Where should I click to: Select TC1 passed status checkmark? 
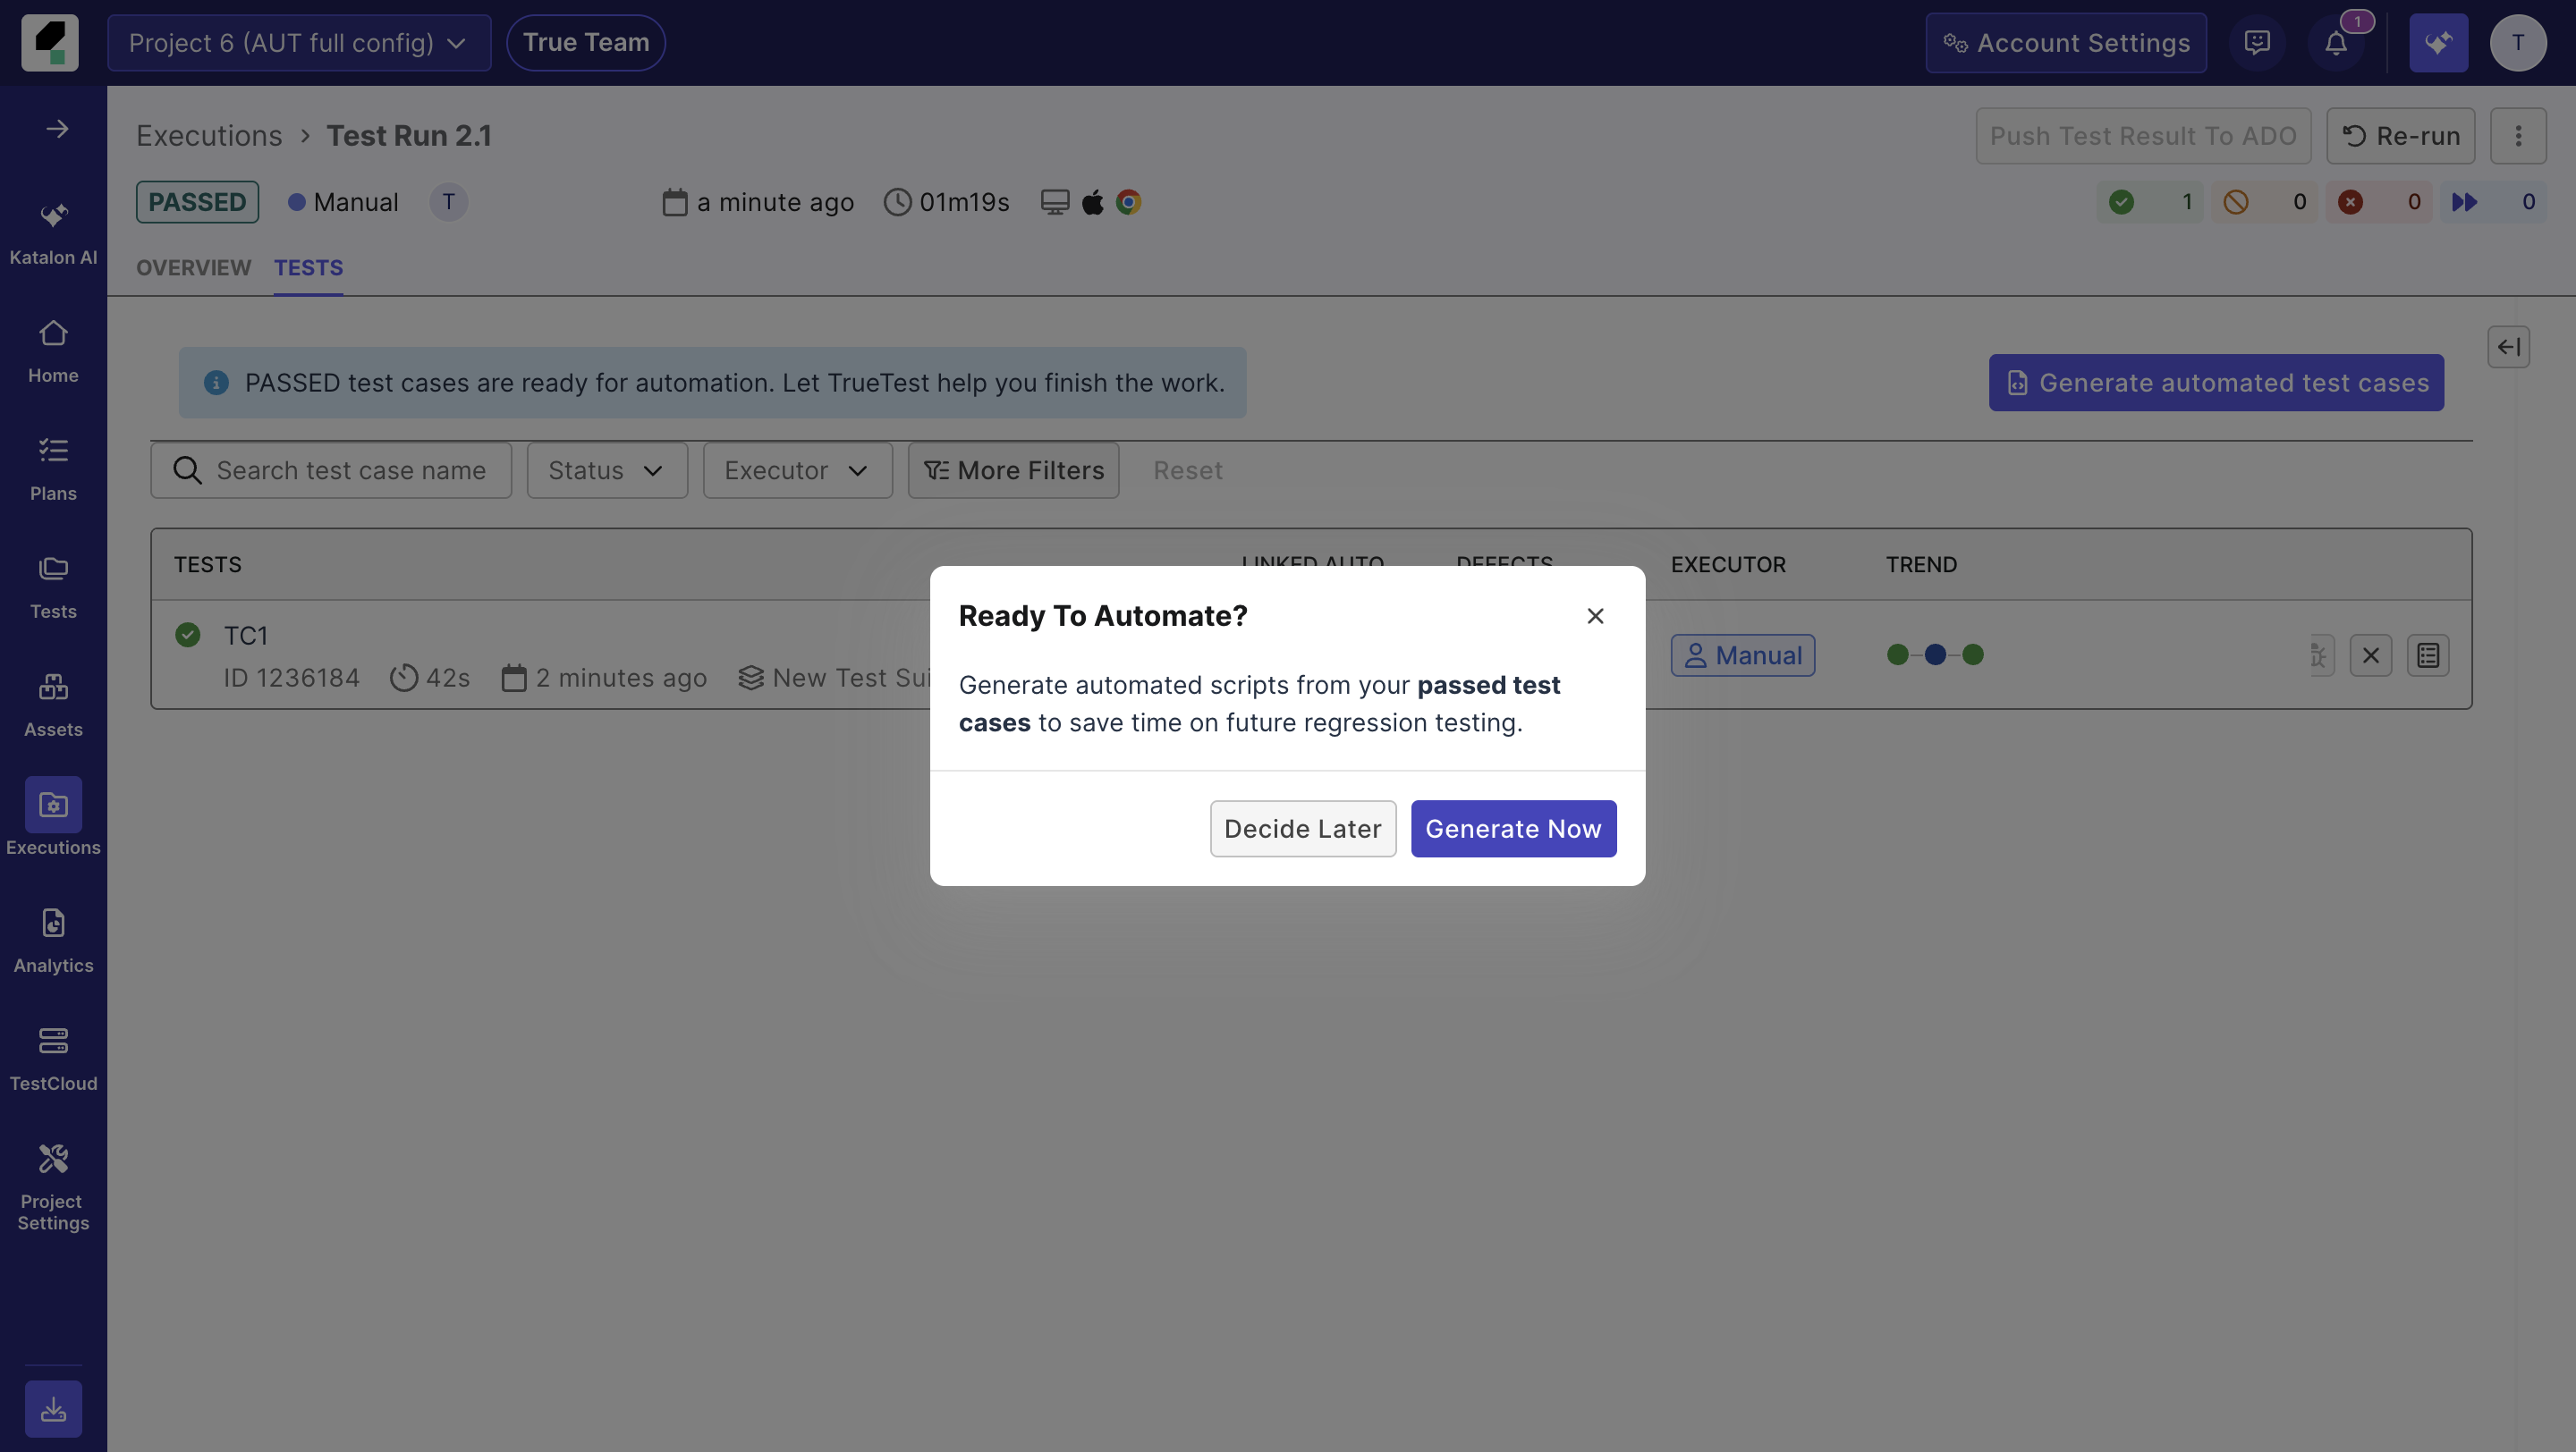[188, 635]
